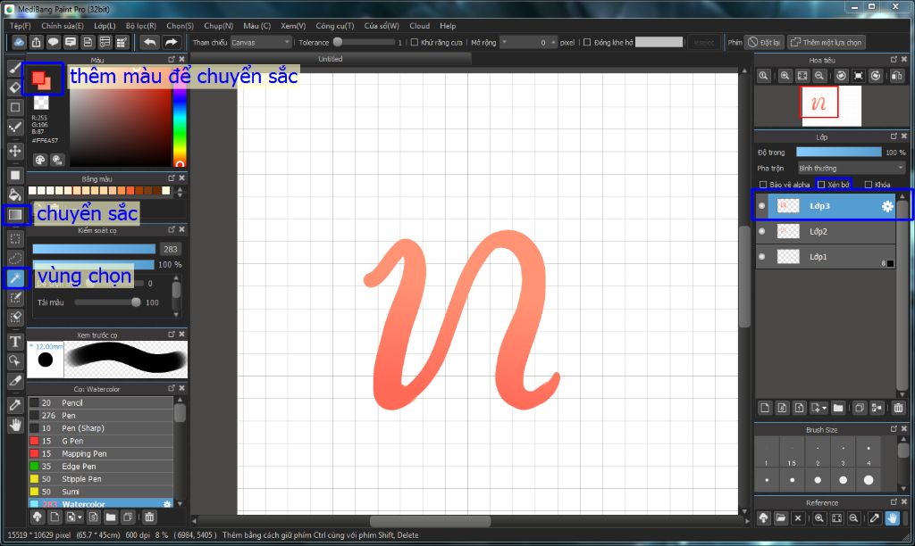Open the Help menu
This screenshot has height=546, width=915.
coord(448,26)
